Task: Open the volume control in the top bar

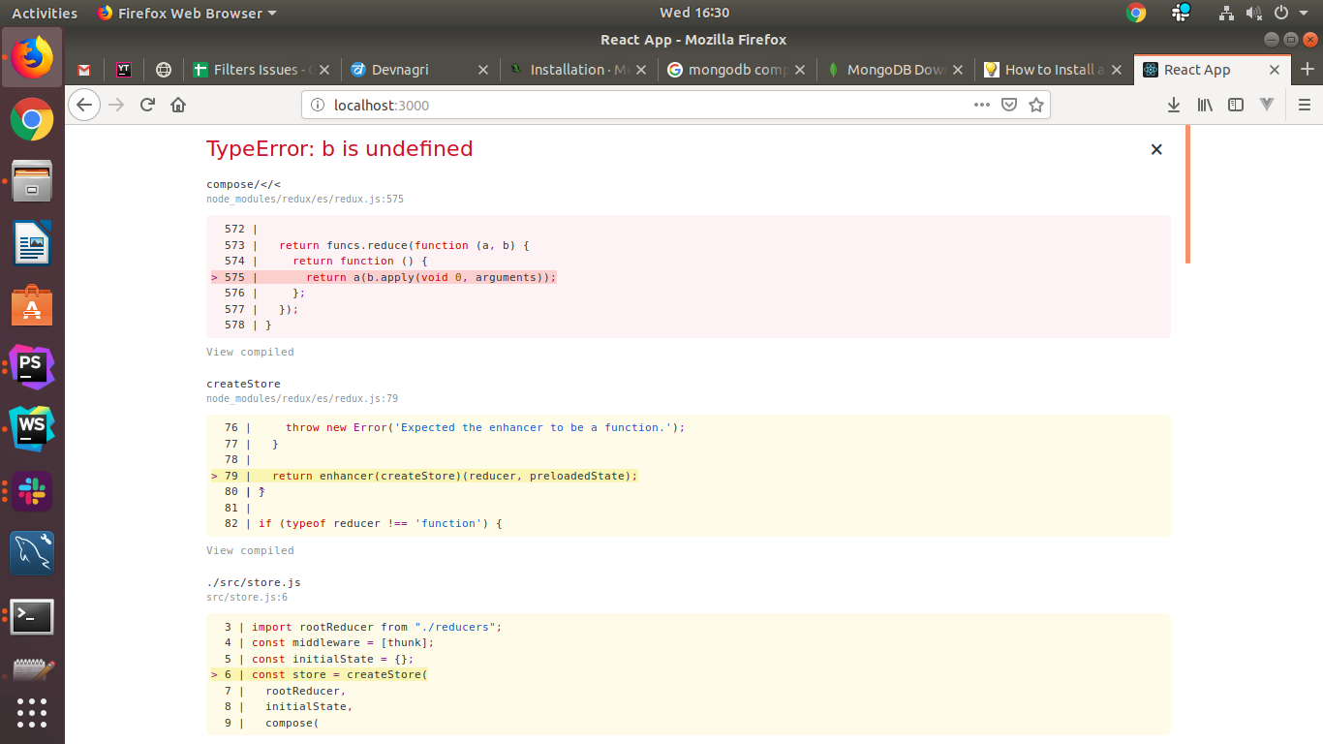Action: 1254,13
